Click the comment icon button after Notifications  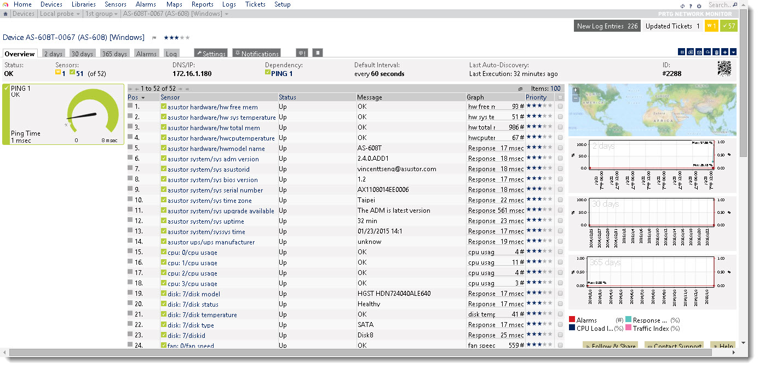pyautogui.click(x=302, y=53)
